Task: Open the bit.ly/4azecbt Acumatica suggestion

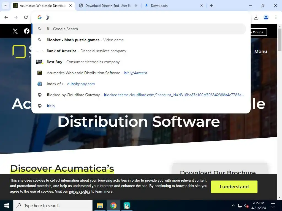Action: [139, 73]
